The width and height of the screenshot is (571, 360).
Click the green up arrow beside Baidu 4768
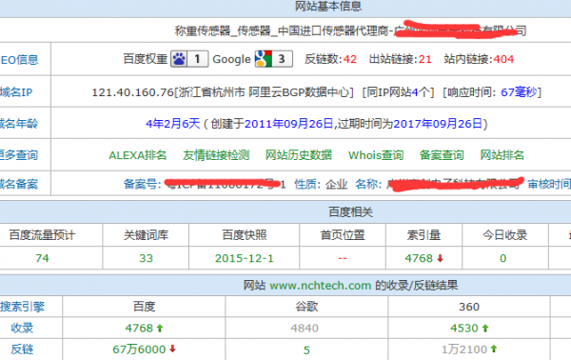point(160,329)
